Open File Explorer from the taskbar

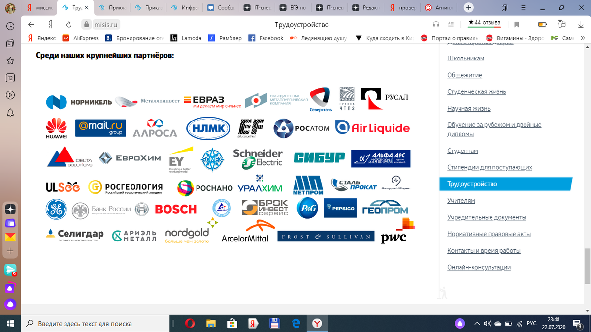click(211, 323)
